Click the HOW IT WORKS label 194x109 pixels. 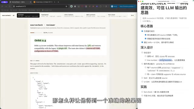(x=35, y=61)
